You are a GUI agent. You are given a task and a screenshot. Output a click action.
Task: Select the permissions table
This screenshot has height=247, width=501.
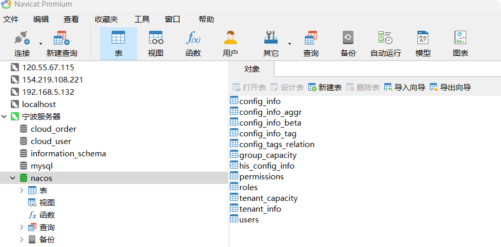(x=261, y=177)
